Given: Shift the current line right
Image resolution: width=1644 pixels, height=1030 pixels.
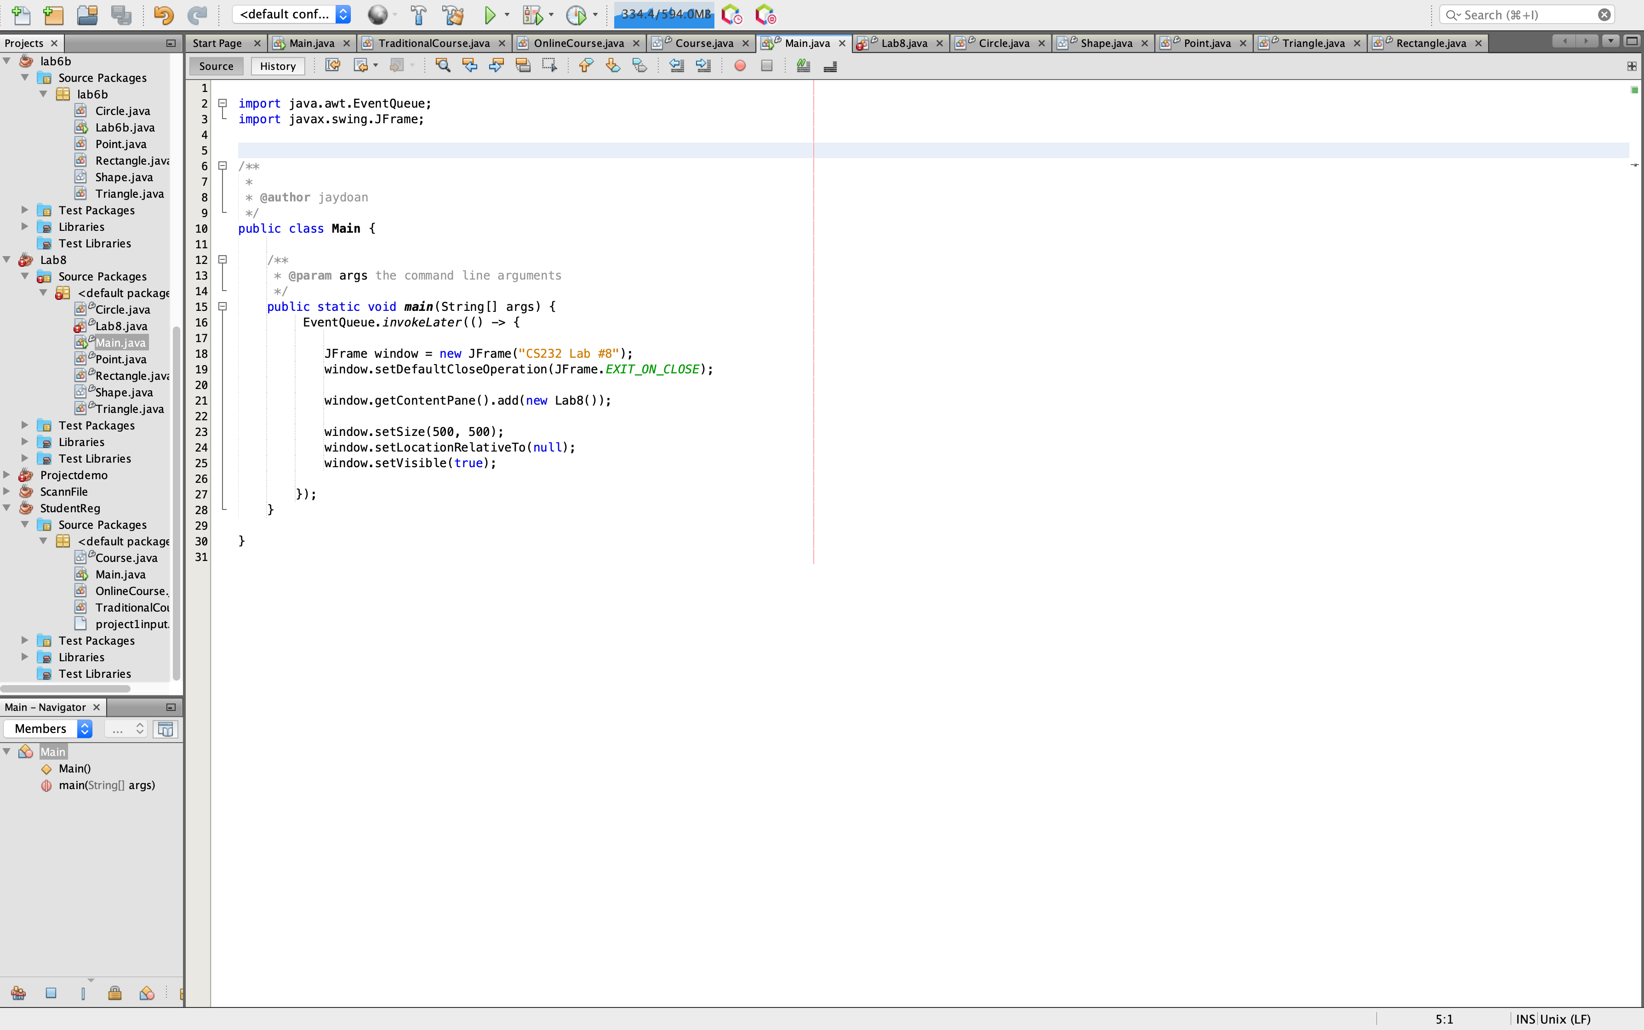Looking at the screenshot, I should click(x=703, y=65).
